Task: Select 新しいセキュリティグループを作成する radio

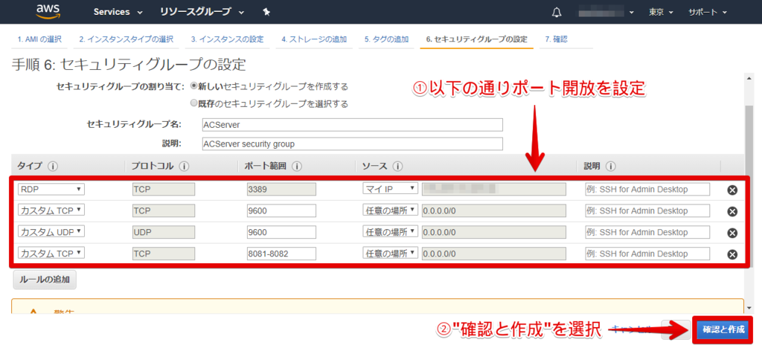Action: tap(194, 86)
